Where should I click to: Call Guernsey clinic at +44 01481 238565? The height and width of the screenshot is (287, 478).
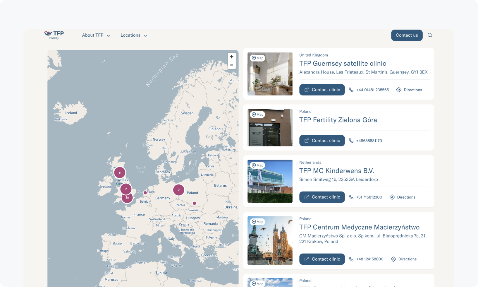pyautogui.click(x=369, y=90)
